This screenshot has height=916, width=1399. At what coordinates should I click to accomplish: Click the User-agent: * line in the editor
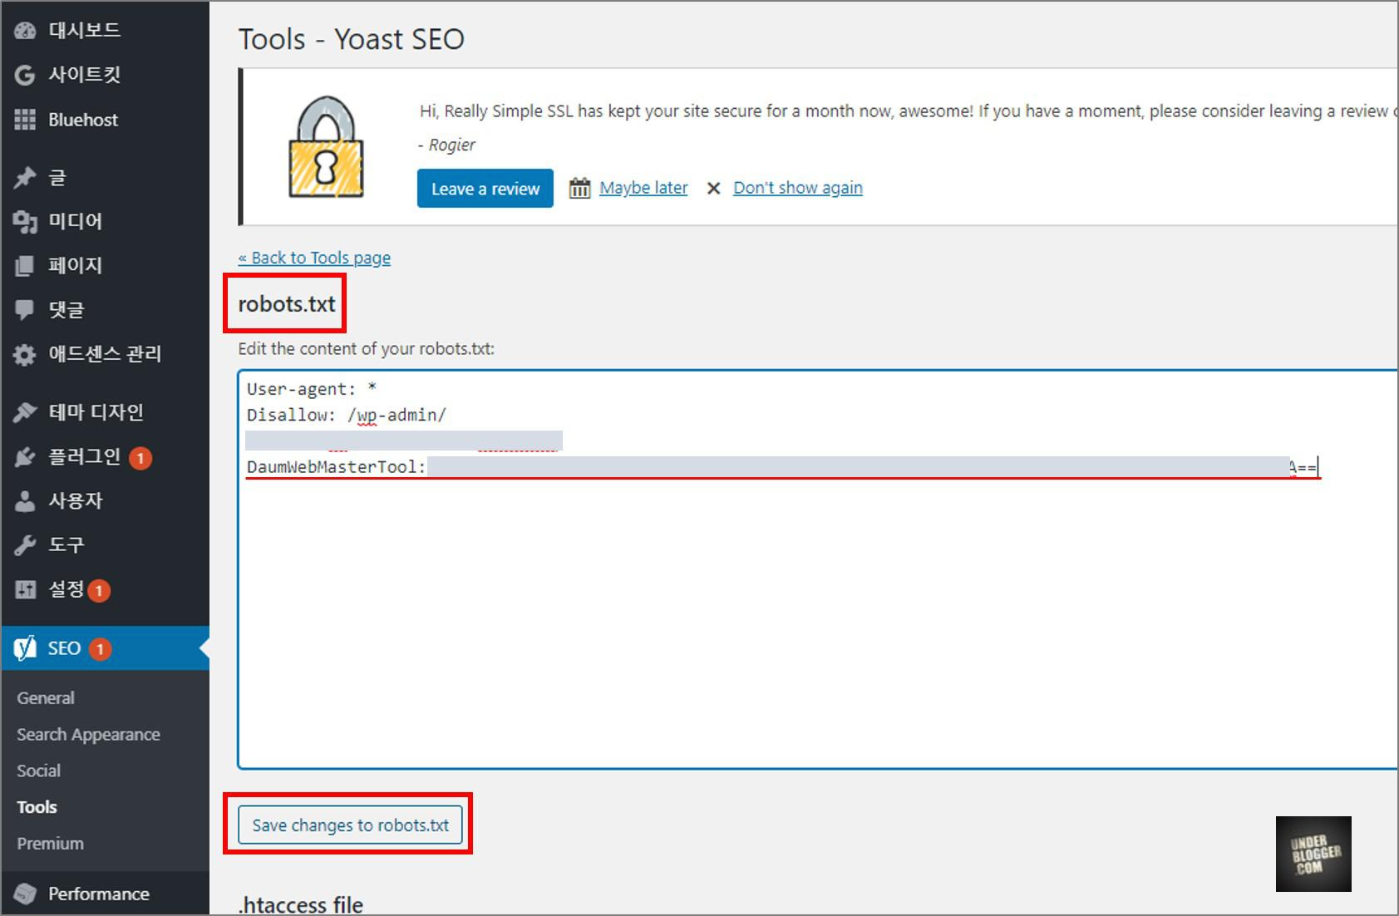click(312, 389)
